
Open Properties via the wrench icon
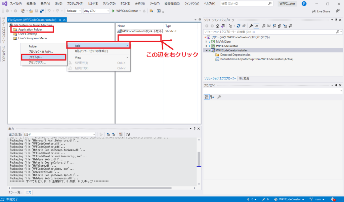[x=251, y=26]
